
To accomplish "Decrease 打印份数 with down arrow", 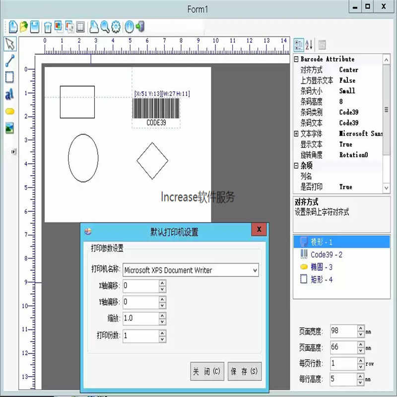I will 162,339.
